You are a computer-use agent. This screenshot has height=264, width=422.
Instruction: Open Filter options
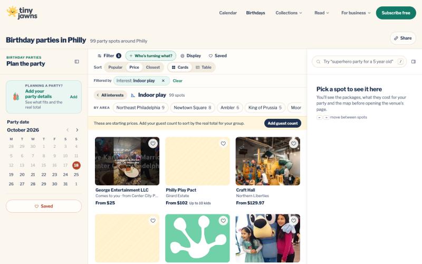[109, 56]
